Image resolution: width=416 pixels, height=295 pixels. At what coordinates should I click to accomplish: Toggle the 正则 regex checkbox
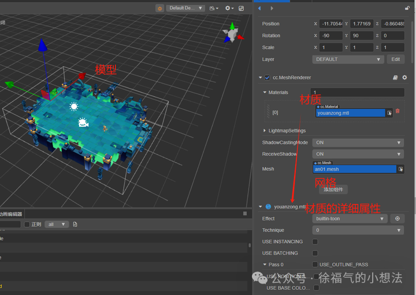(27, 224)
